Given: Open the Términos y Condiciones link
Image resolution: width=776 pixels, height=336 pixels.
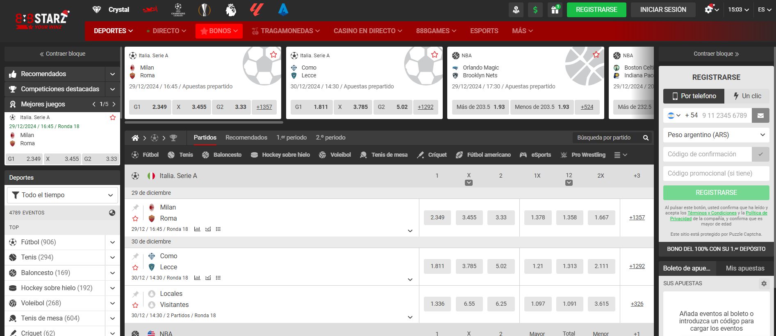Looking at the screenshot, I should 712,213.
